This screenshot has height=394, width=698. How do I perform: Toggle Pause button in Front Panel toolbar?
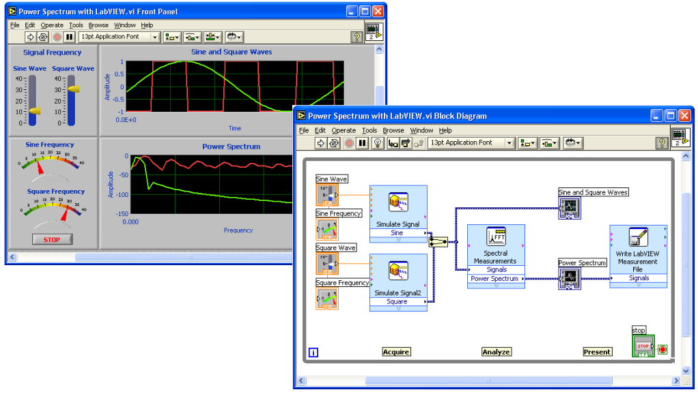[69, 37]
